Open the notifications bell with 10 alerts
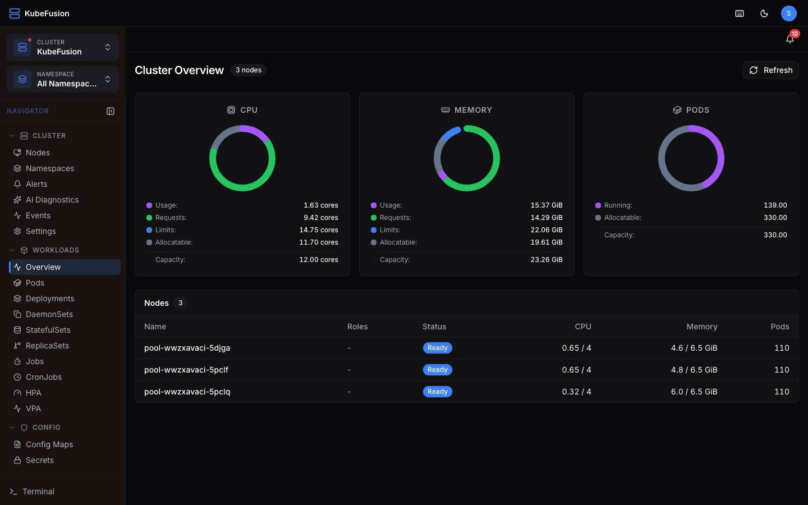 point(791,38)
